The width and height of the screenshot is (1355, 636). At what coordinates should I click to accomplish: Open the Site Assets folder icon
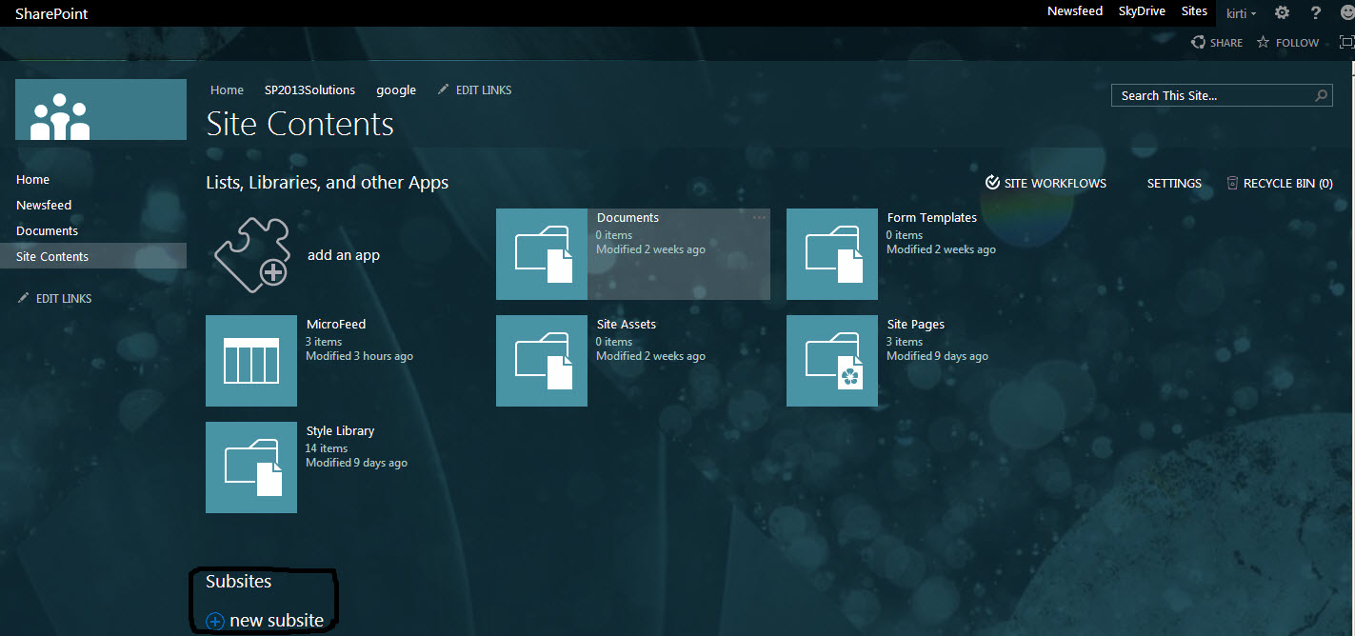[542, 361]
